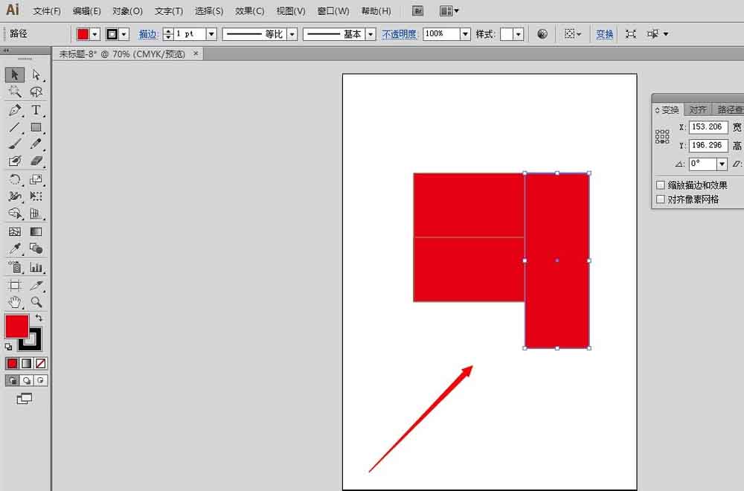Open the 样式 graphic style dropdown
Viewport: 744px width, 491px height.
point(519,34)
